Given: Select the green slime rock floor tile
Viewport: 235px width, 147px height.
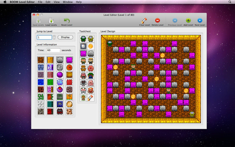Looking at the screenshot, I should click(x=41, y=97).
